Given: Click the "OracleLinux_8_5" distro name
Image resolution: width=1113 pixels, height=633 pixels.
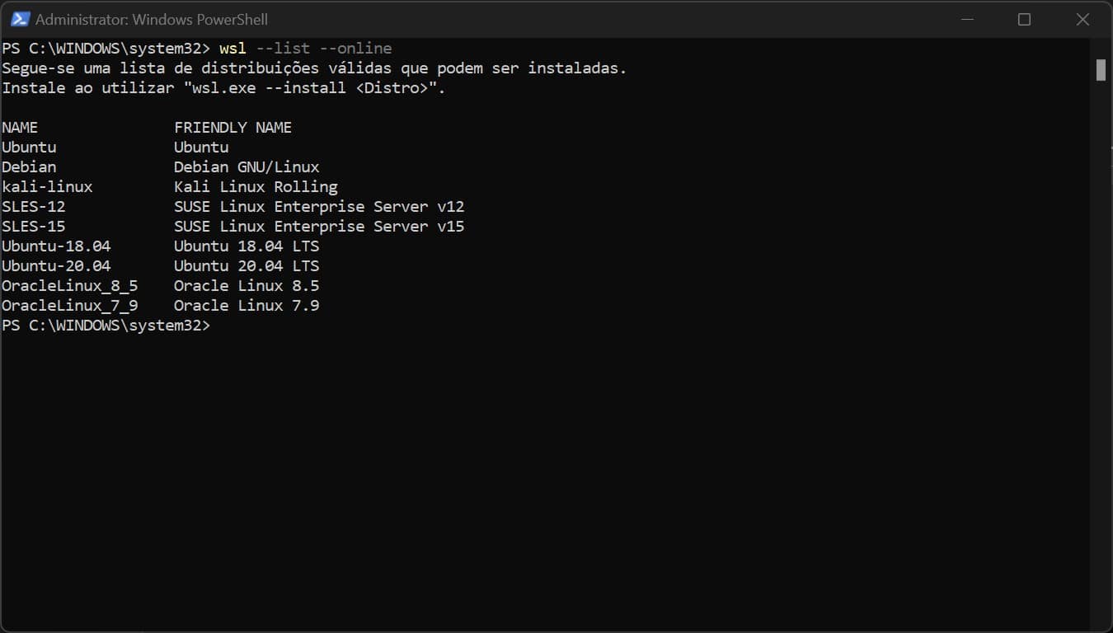Looking at the screenshot, I should click(x=70, y=286).
